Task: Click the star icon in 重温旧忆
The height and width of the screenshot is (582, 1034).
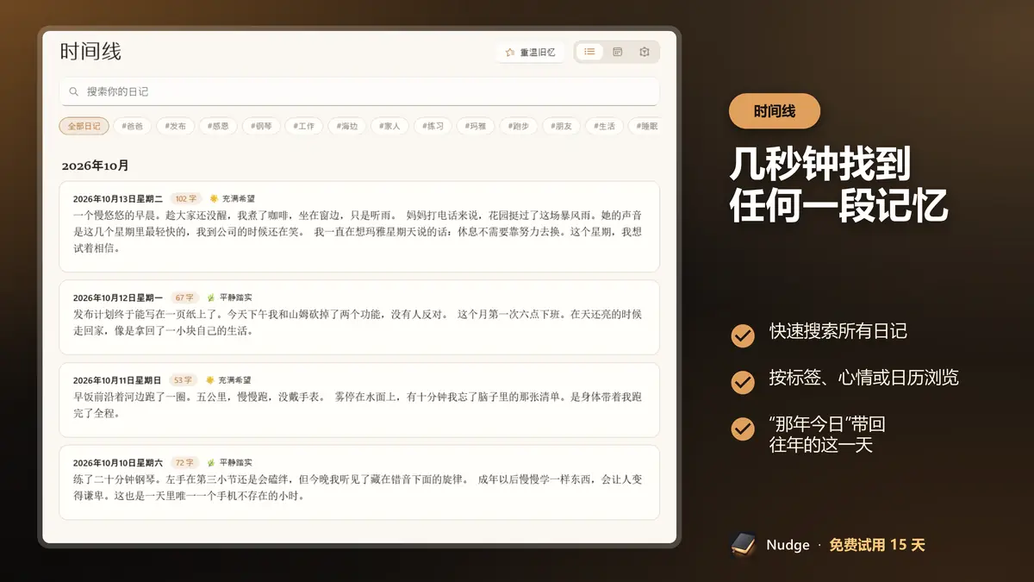Action: pyautogui.click(x=510, y=53)
